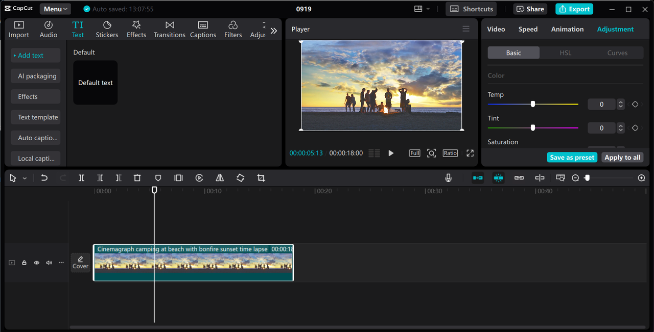Click the Share button
Image resolution: width=654 pixels, height=332 pixels.
(x=530, y=9)
